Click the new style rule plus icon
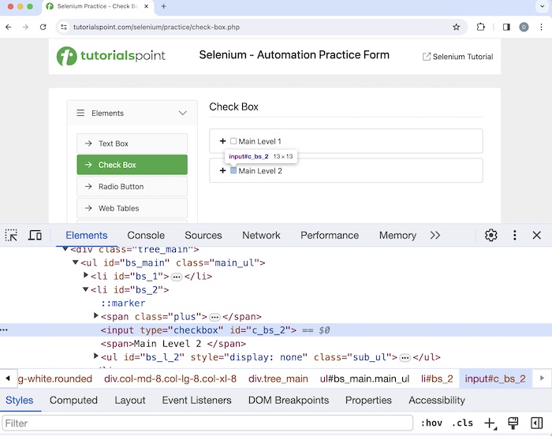The height and width of the screenshot is (436, 552). pyautogui.click(x=490, y=423)
